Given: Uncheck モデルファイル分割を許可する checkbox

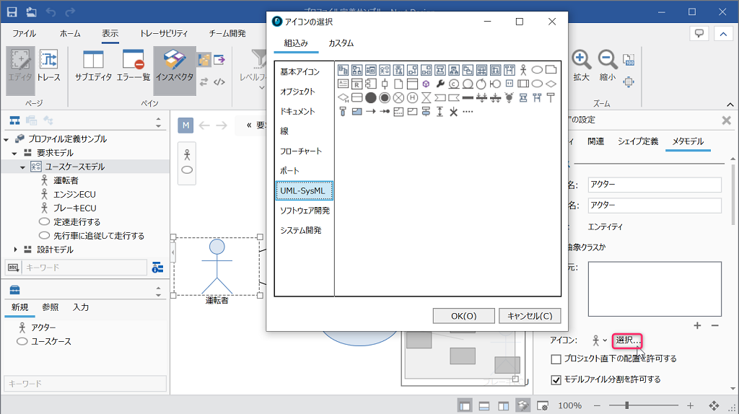Looking at the screenshot, I should point(556,379).
